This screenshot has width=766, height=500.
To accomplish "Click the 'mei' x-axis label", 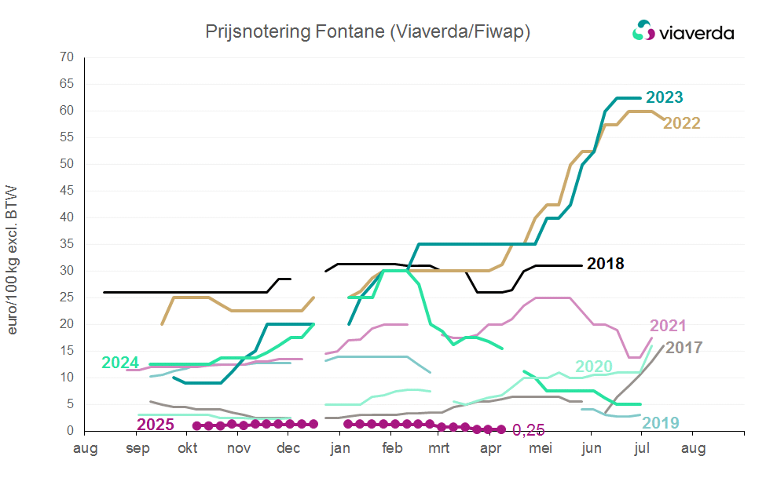I will tap(541, 449).
